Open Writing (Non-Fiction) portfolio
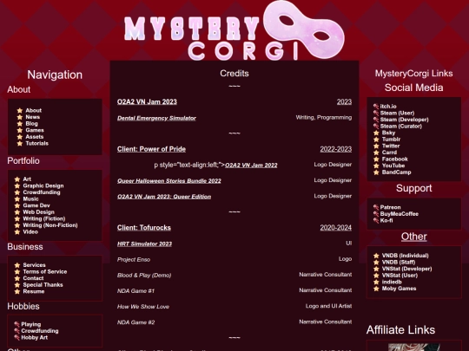This screenshot has width=469, height=351. 50,225
